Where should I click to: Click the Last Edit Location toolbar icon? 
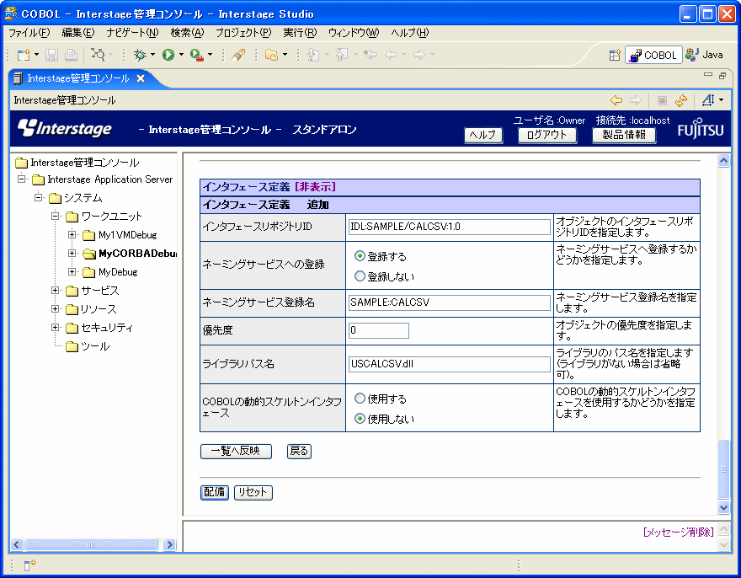(370, 55)
